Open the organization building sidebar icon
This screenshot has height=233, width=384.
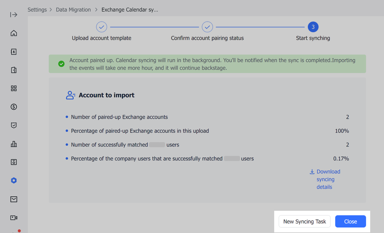pos(14,70)
